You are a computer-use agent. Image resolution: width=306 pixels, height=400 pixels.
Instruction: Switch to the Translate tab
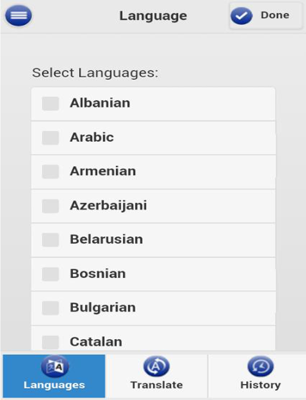tap(157, 376)
